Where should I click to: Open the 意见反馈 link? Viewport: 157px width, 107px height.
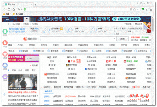[x=139, y=24]
